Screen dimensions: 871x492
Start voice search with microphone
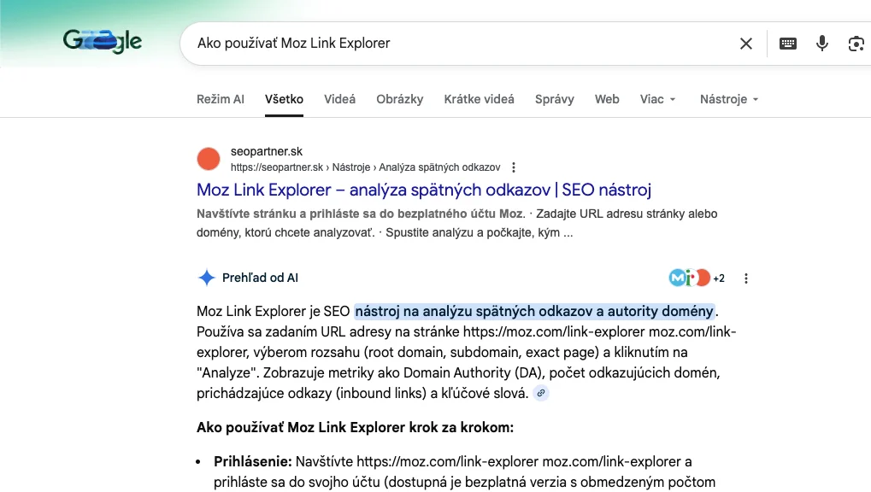coord(822,44)
